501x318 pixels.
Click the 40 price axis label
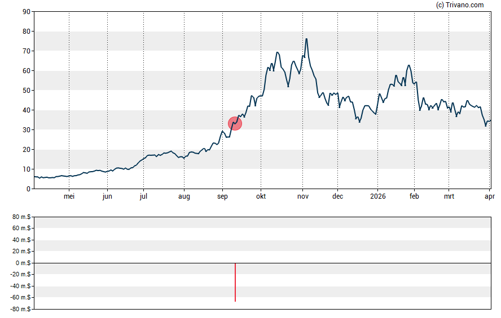(x=27, y=110)
